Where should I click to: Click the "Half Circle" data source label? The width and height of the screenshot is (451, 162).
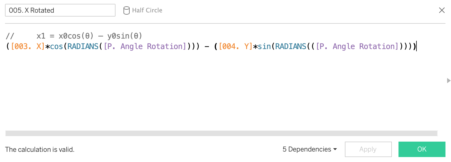pos(147,10)
